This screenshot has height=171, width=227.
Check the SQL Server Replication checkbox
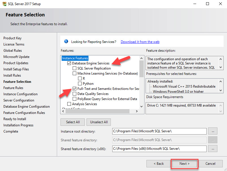click(74, 68)
